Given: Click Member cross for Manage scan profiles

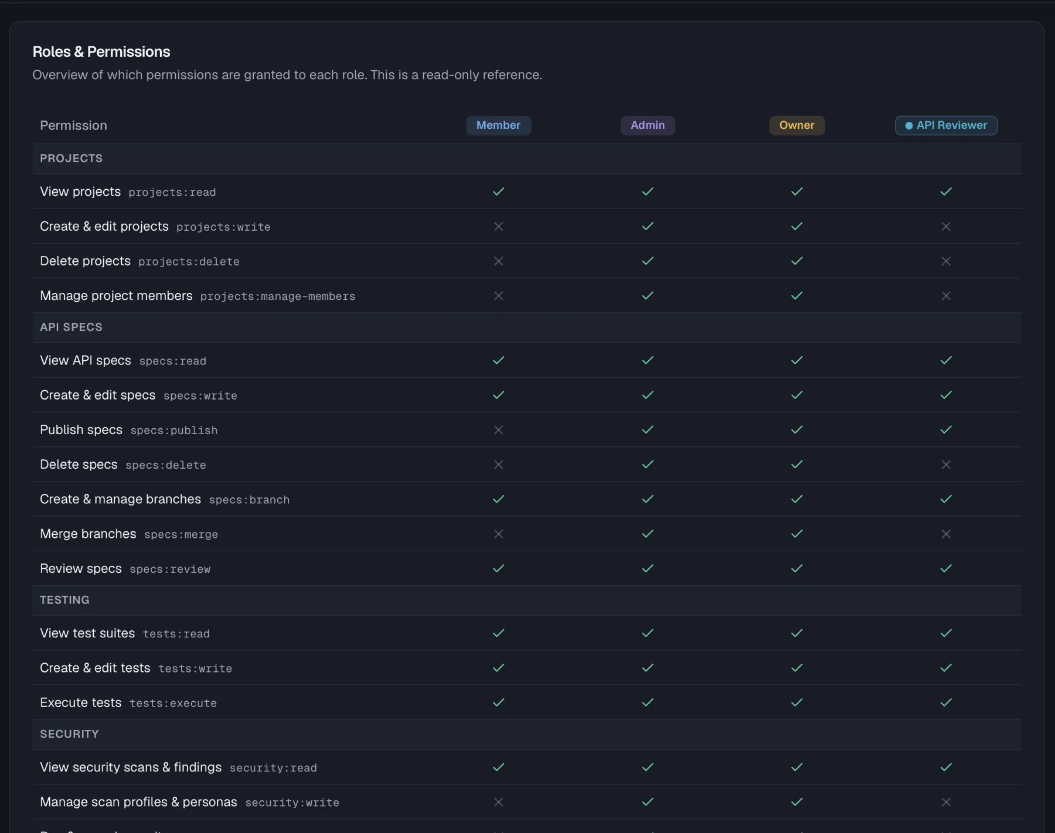Looking at the screenshot, I should click(x=498, y=802).
